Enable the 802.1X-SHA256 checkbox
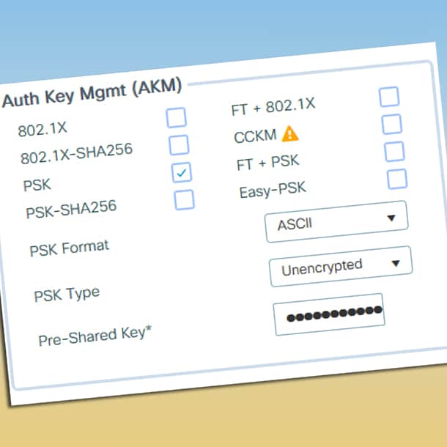This screenshot has width=447, height=447. [179, 144]
